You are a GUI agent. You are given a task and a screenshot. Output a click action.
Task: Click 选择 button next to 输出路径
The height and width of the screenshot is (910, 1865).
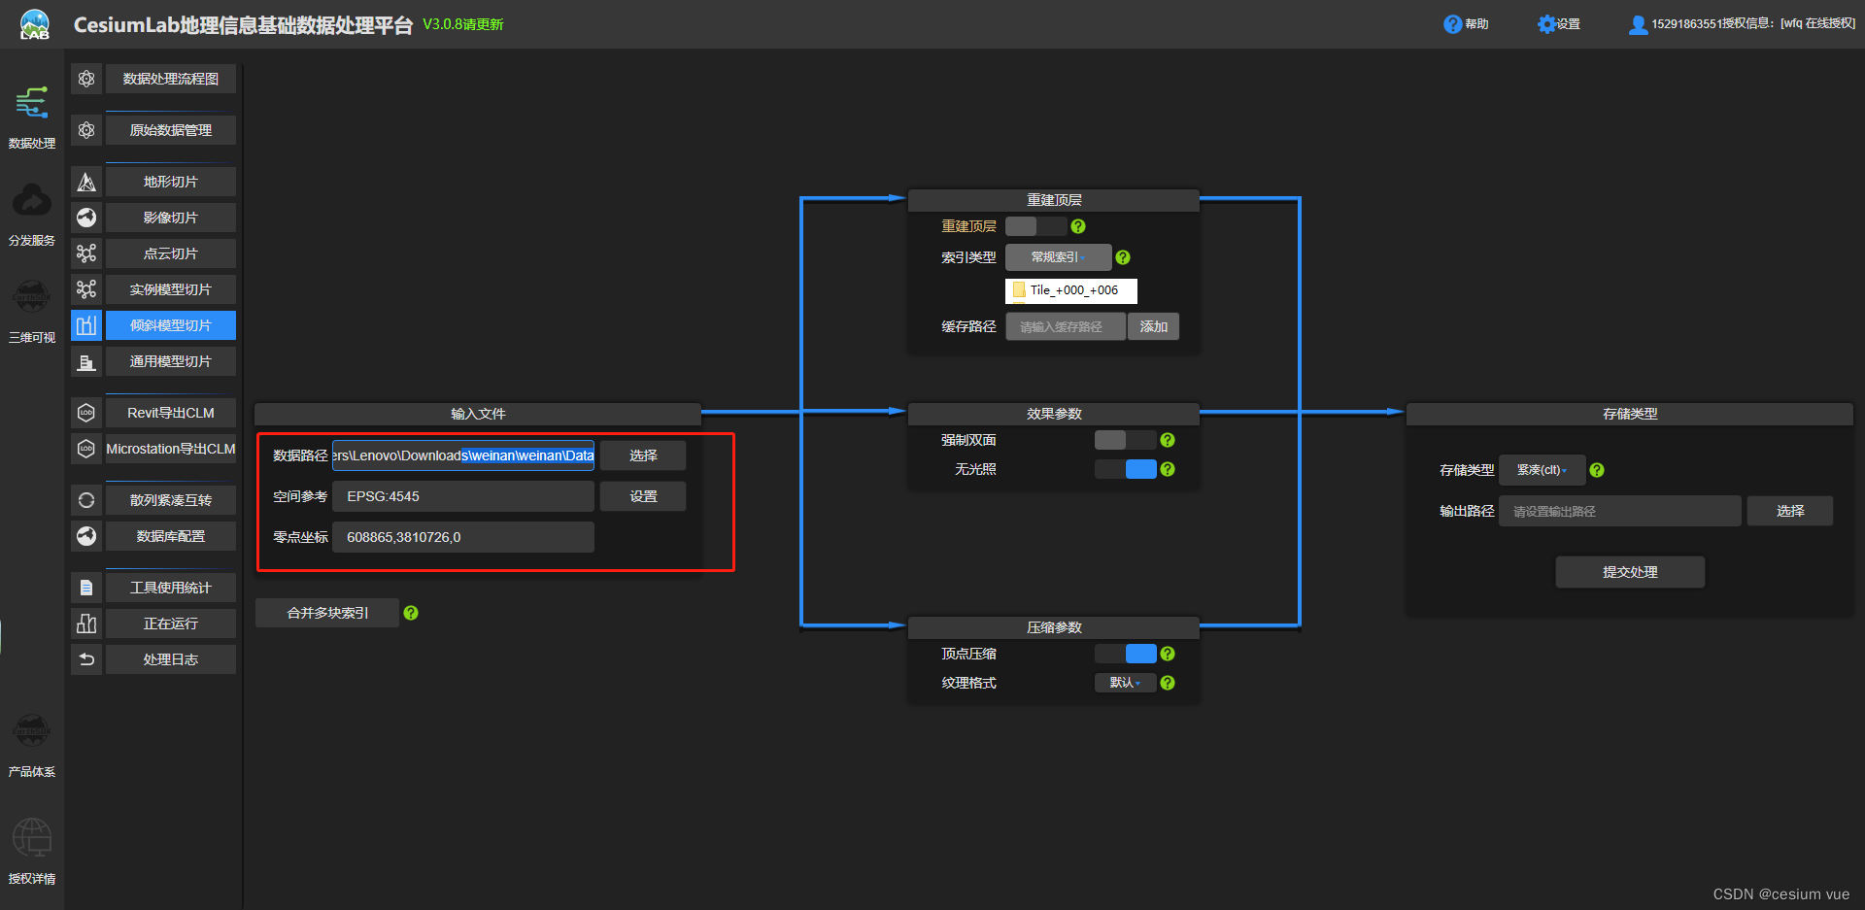click(x=1790, y=511)
